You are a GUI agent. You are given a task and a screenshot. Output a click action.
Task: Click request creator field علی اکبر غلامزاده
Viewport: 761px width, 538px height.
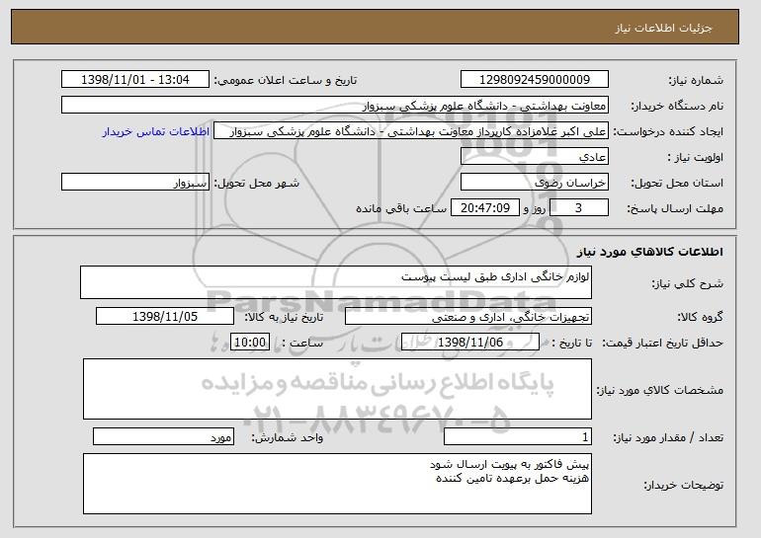(x=411, y=131)
